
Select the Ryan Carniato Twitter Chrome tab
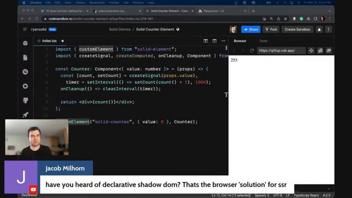pyautogui.click(x=64, y=11)
